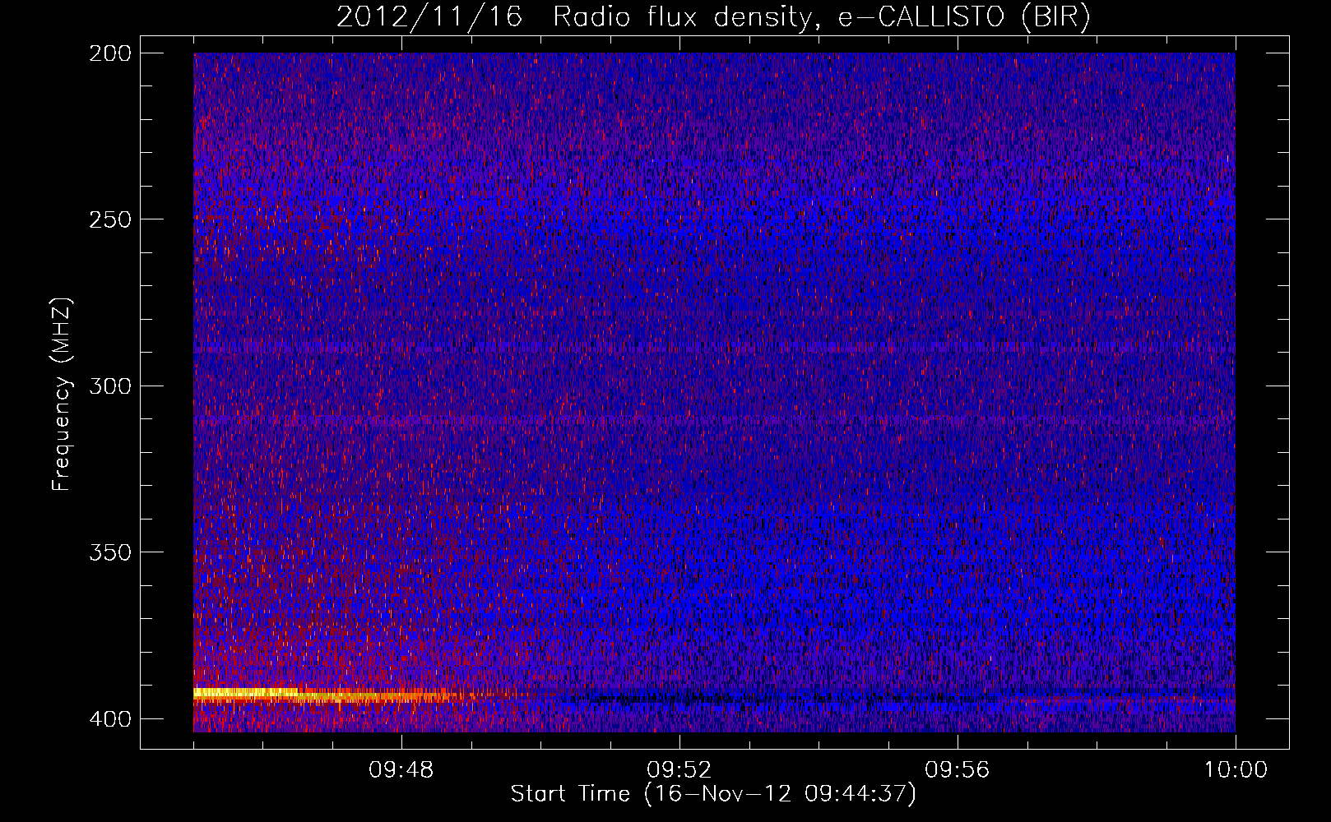Click the 09:56 time tick label
Viewport: 1331px width, 822px height.
(958, 770)
